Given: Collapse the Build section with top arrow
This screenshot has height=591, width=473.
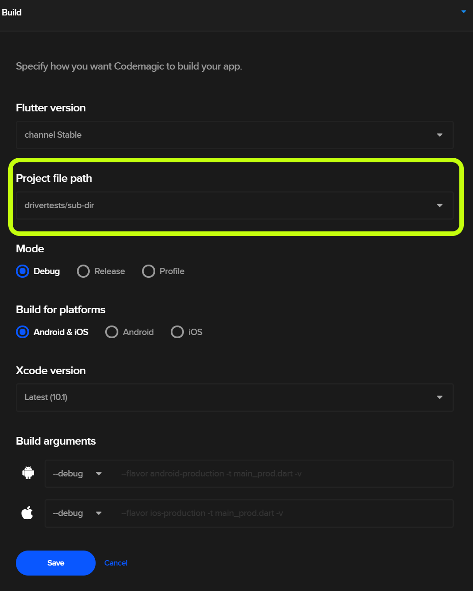Looking at the screenshot, I should point(463,12).
